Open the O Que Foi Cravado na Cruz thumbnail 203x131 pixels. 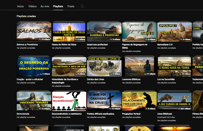coord(104,101)
